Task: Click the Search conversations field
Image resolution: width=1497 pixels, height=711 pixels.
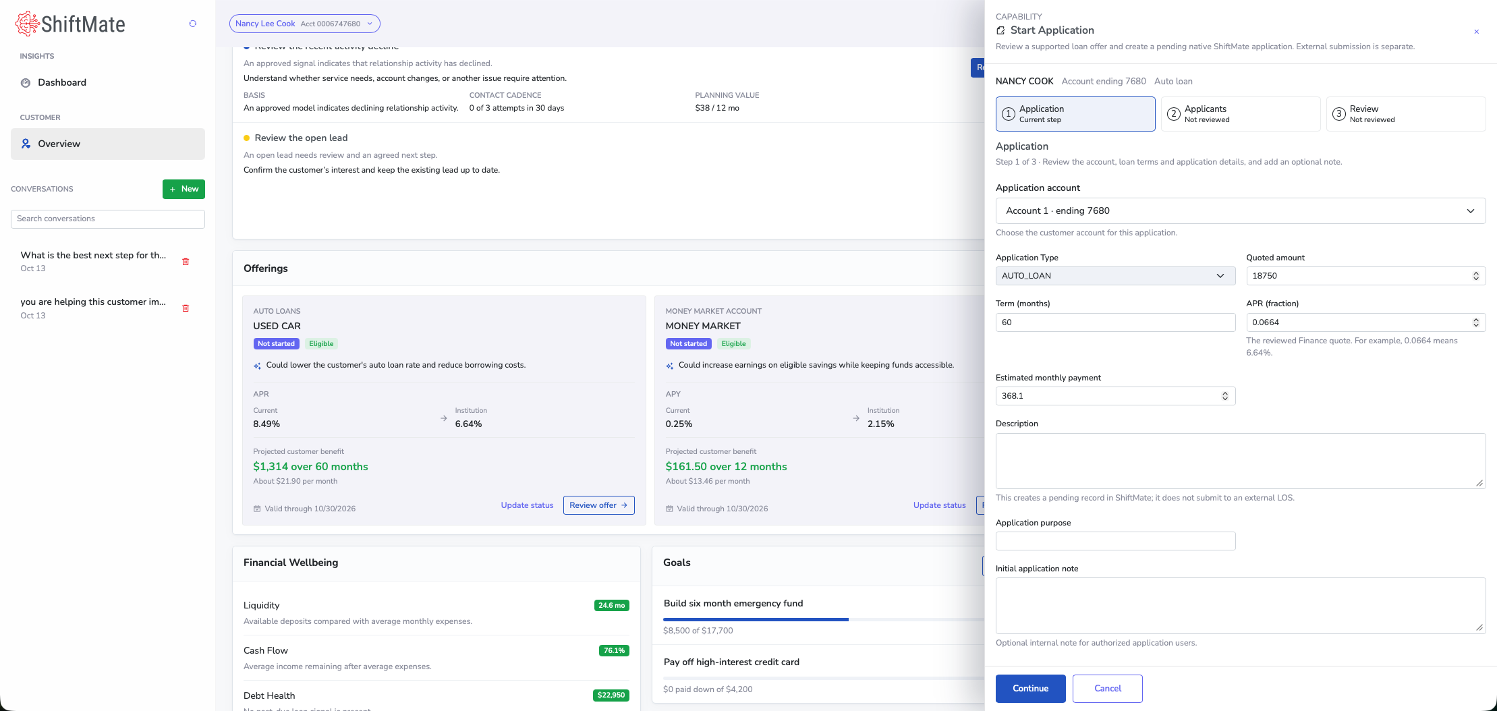Action: (108, 219)
